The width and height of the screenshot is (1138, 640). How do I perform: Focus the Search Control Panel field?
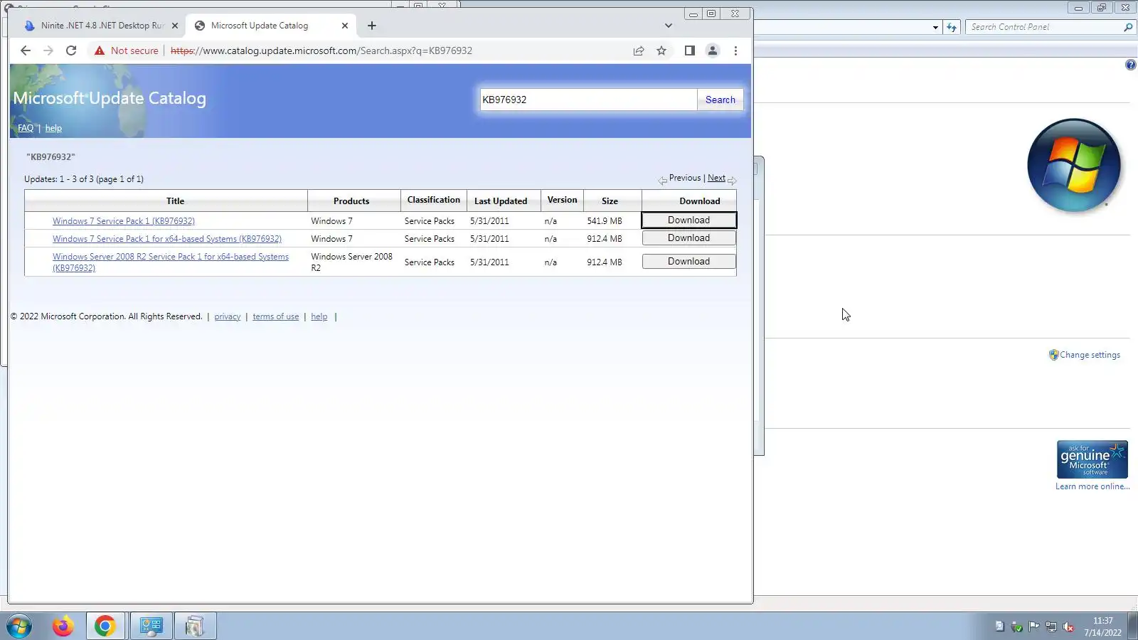pyautogui.click(x=1045, y=27)
